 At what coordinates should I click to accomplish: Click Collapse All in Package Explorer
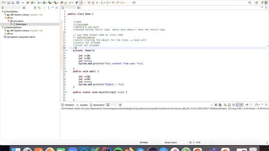click(35, 8)
